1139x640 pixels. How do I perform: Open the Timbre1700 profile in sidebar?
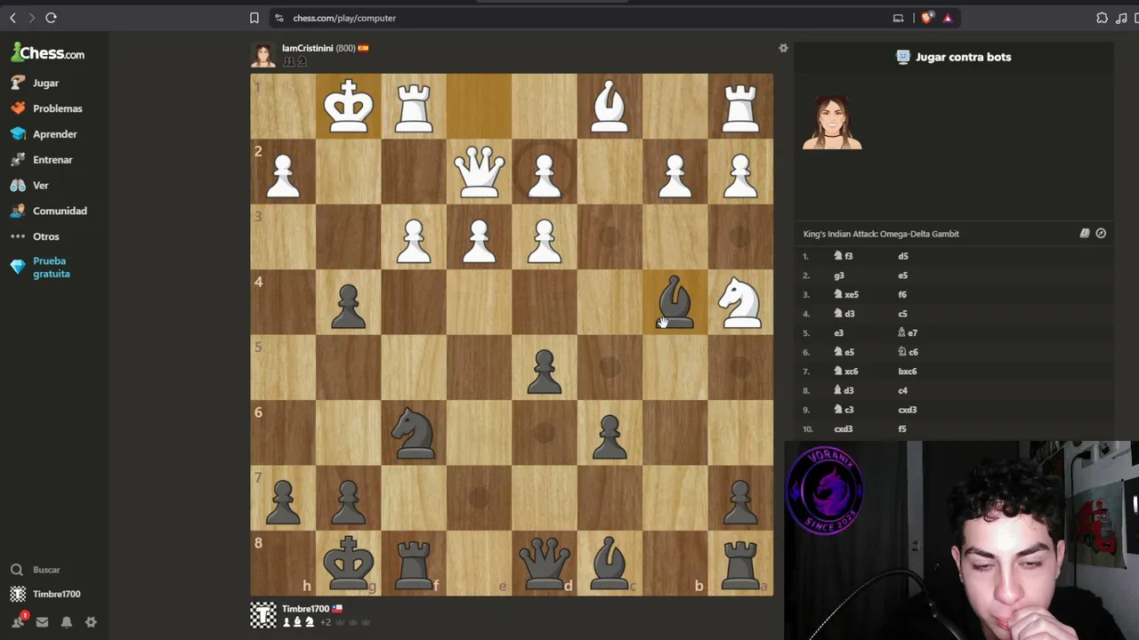tap(55, 594)
